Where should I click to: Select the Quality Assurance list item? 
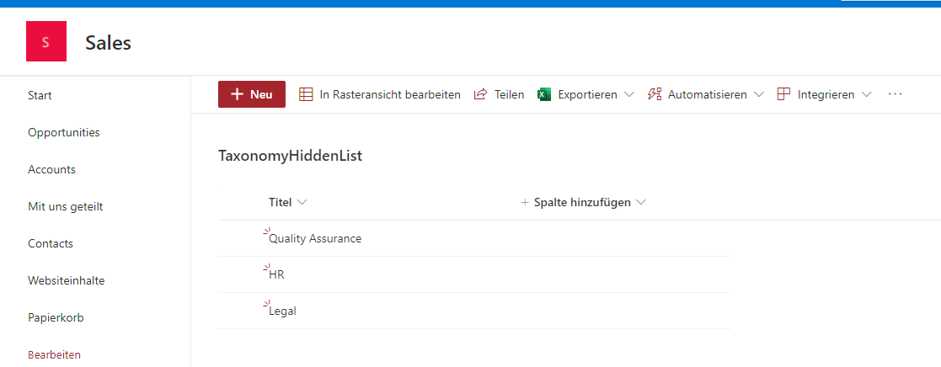tap(315, 238)
